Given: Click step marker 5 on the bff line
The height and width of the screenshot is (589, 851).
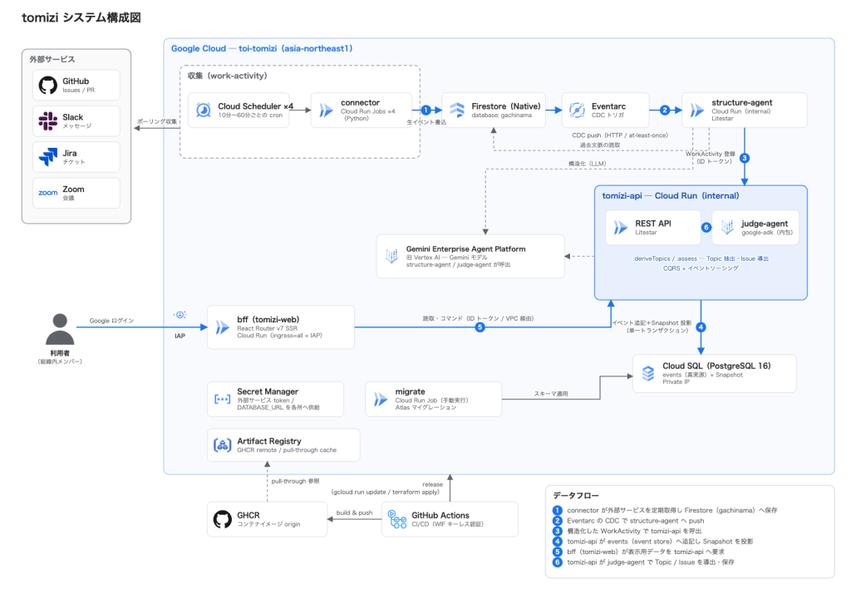Looking at the screenshot, I should click(480, 327).
